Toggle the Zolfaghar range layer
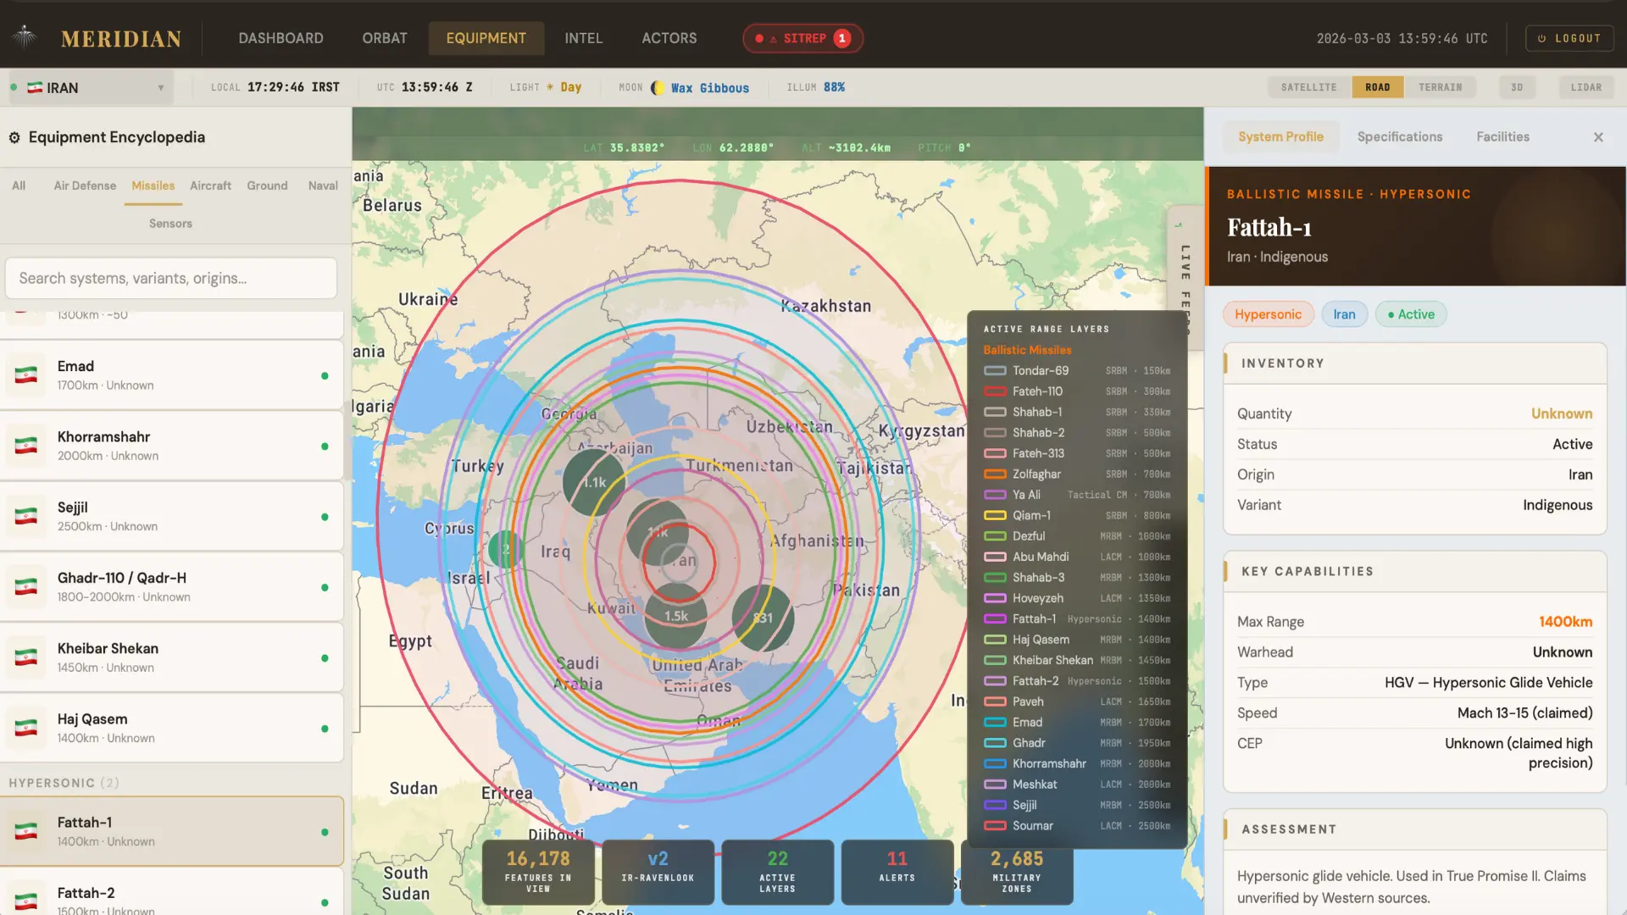 pos(1077,474)
